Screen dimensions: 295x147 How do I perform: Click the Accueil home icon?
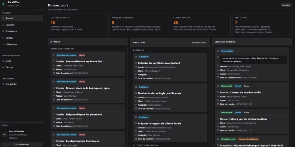click(3, 19)
